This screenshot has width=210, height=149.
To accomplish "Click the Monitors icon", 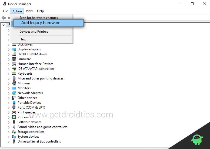I will coord(14,88).
